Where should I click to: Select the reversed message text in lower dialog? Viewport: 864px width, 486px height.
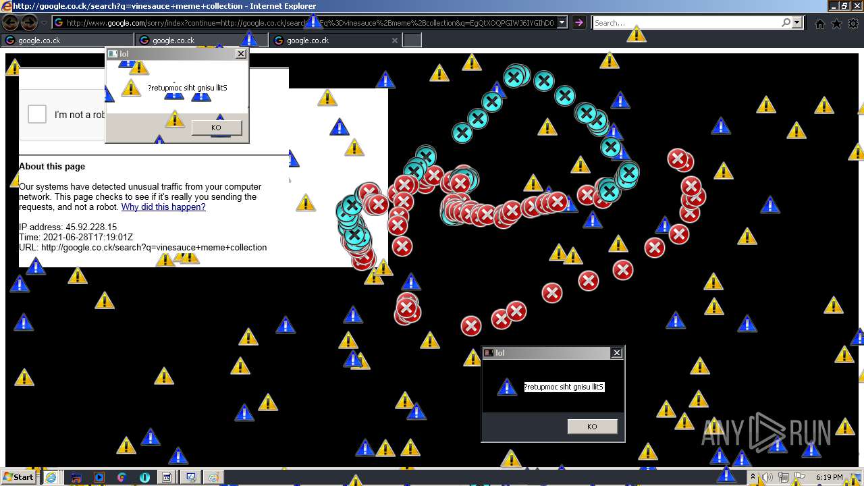click(x=564, y=387)
